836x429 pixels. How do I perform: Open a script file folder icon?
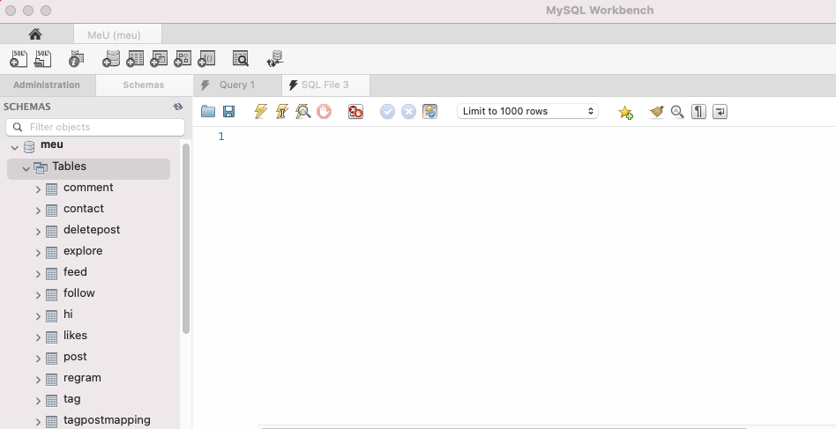[208, 111]
